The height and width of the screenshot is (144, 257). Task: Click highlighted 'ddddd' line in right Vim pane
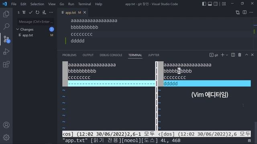tap(207, 84)
